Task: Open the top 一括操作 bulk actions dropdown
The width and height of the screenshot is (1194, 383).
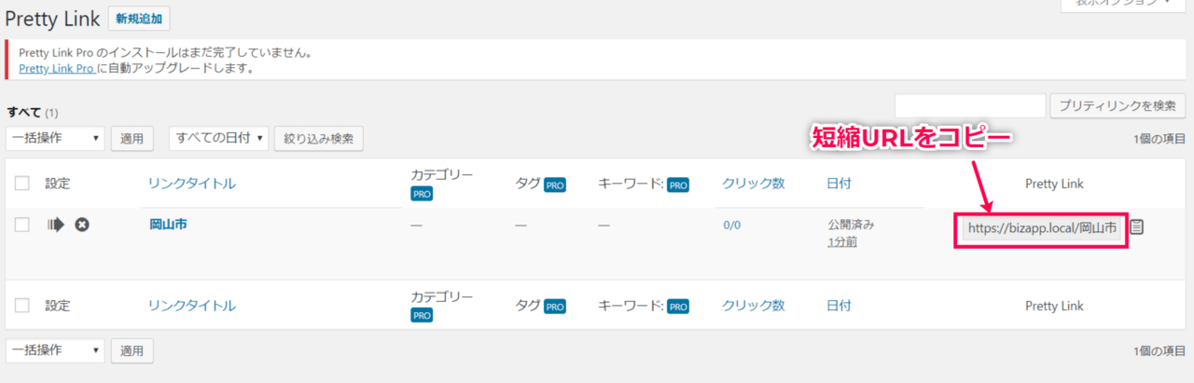Action: pyautogui.click(x=55, y=138)
